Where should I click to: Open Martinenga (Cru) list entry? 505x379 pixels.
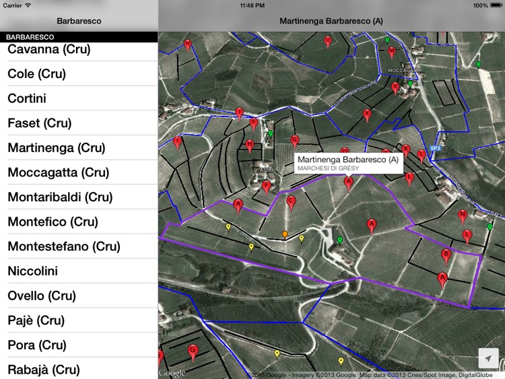point(79,148)
